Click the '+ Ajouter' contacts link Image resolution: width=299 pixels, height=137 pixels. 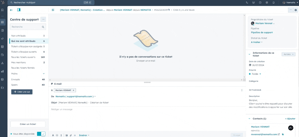point(290,119)
